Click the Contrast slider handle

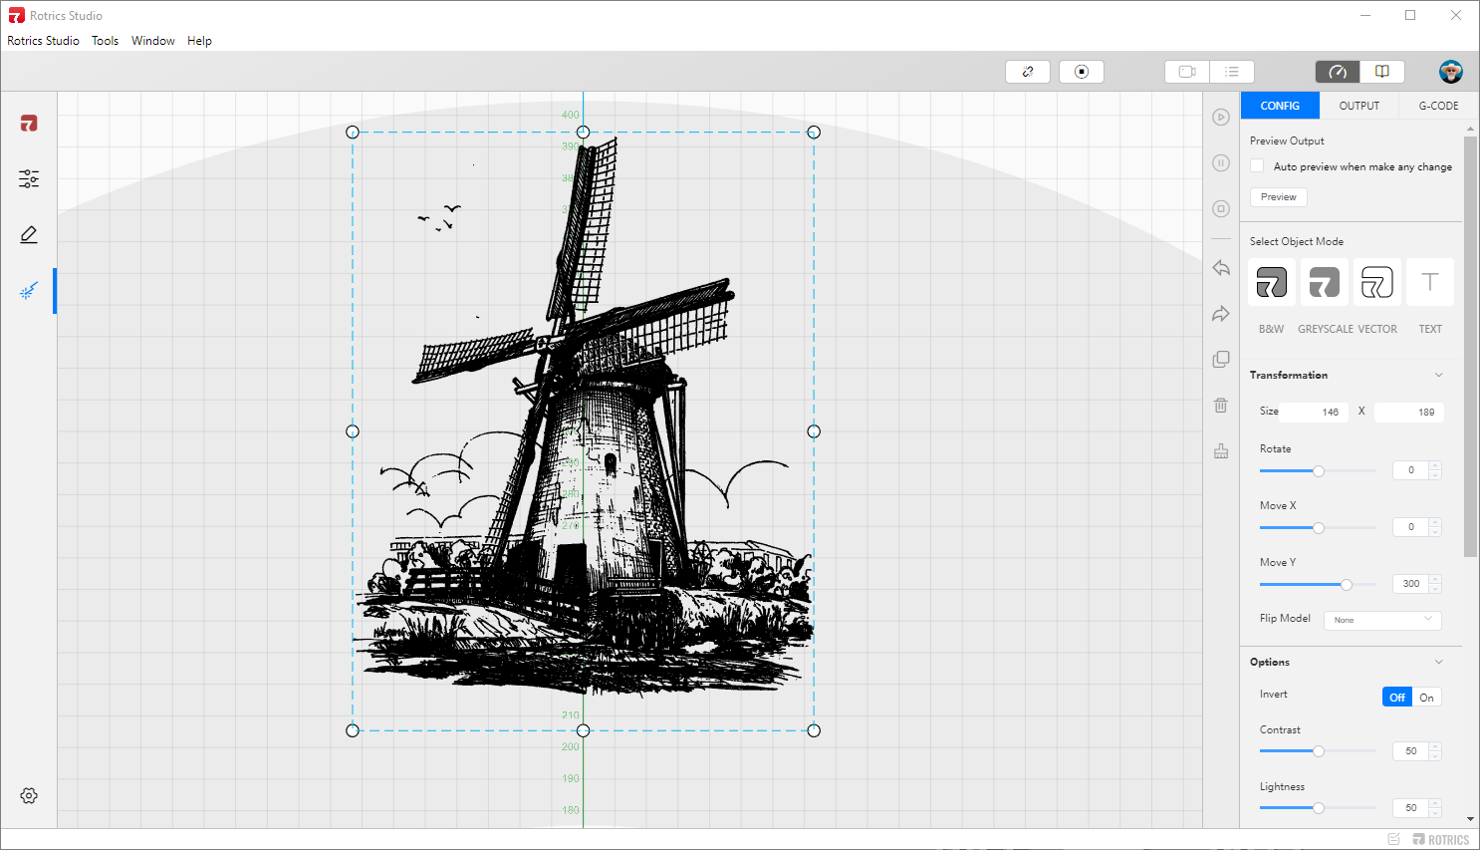[1319, 751]
